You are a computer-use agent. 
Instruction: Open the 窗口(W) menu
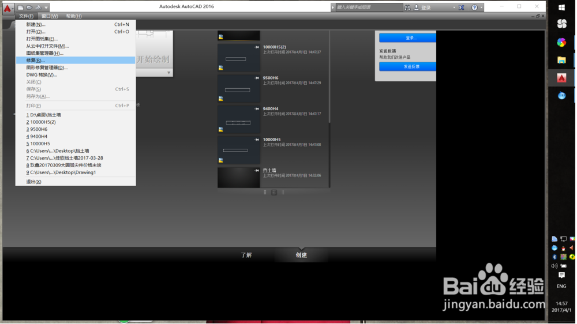[x=50, y=16]
